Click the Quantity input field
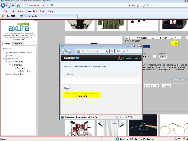Screen dimensions: 188x141 pyautogui.click(x=163, y=57)
